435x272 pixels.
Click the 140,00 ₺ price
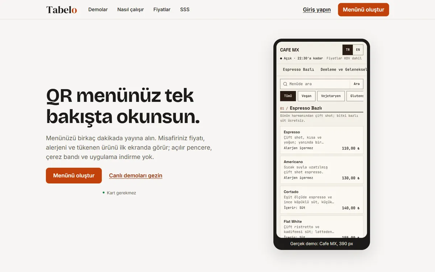pyautogui.click(x=351, y=208)
